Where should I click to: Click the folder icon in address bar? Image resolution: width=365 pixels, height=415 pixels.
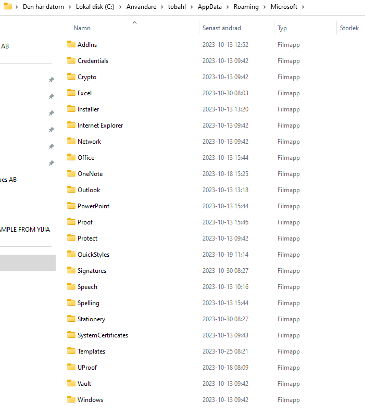(x=8, y=6)
